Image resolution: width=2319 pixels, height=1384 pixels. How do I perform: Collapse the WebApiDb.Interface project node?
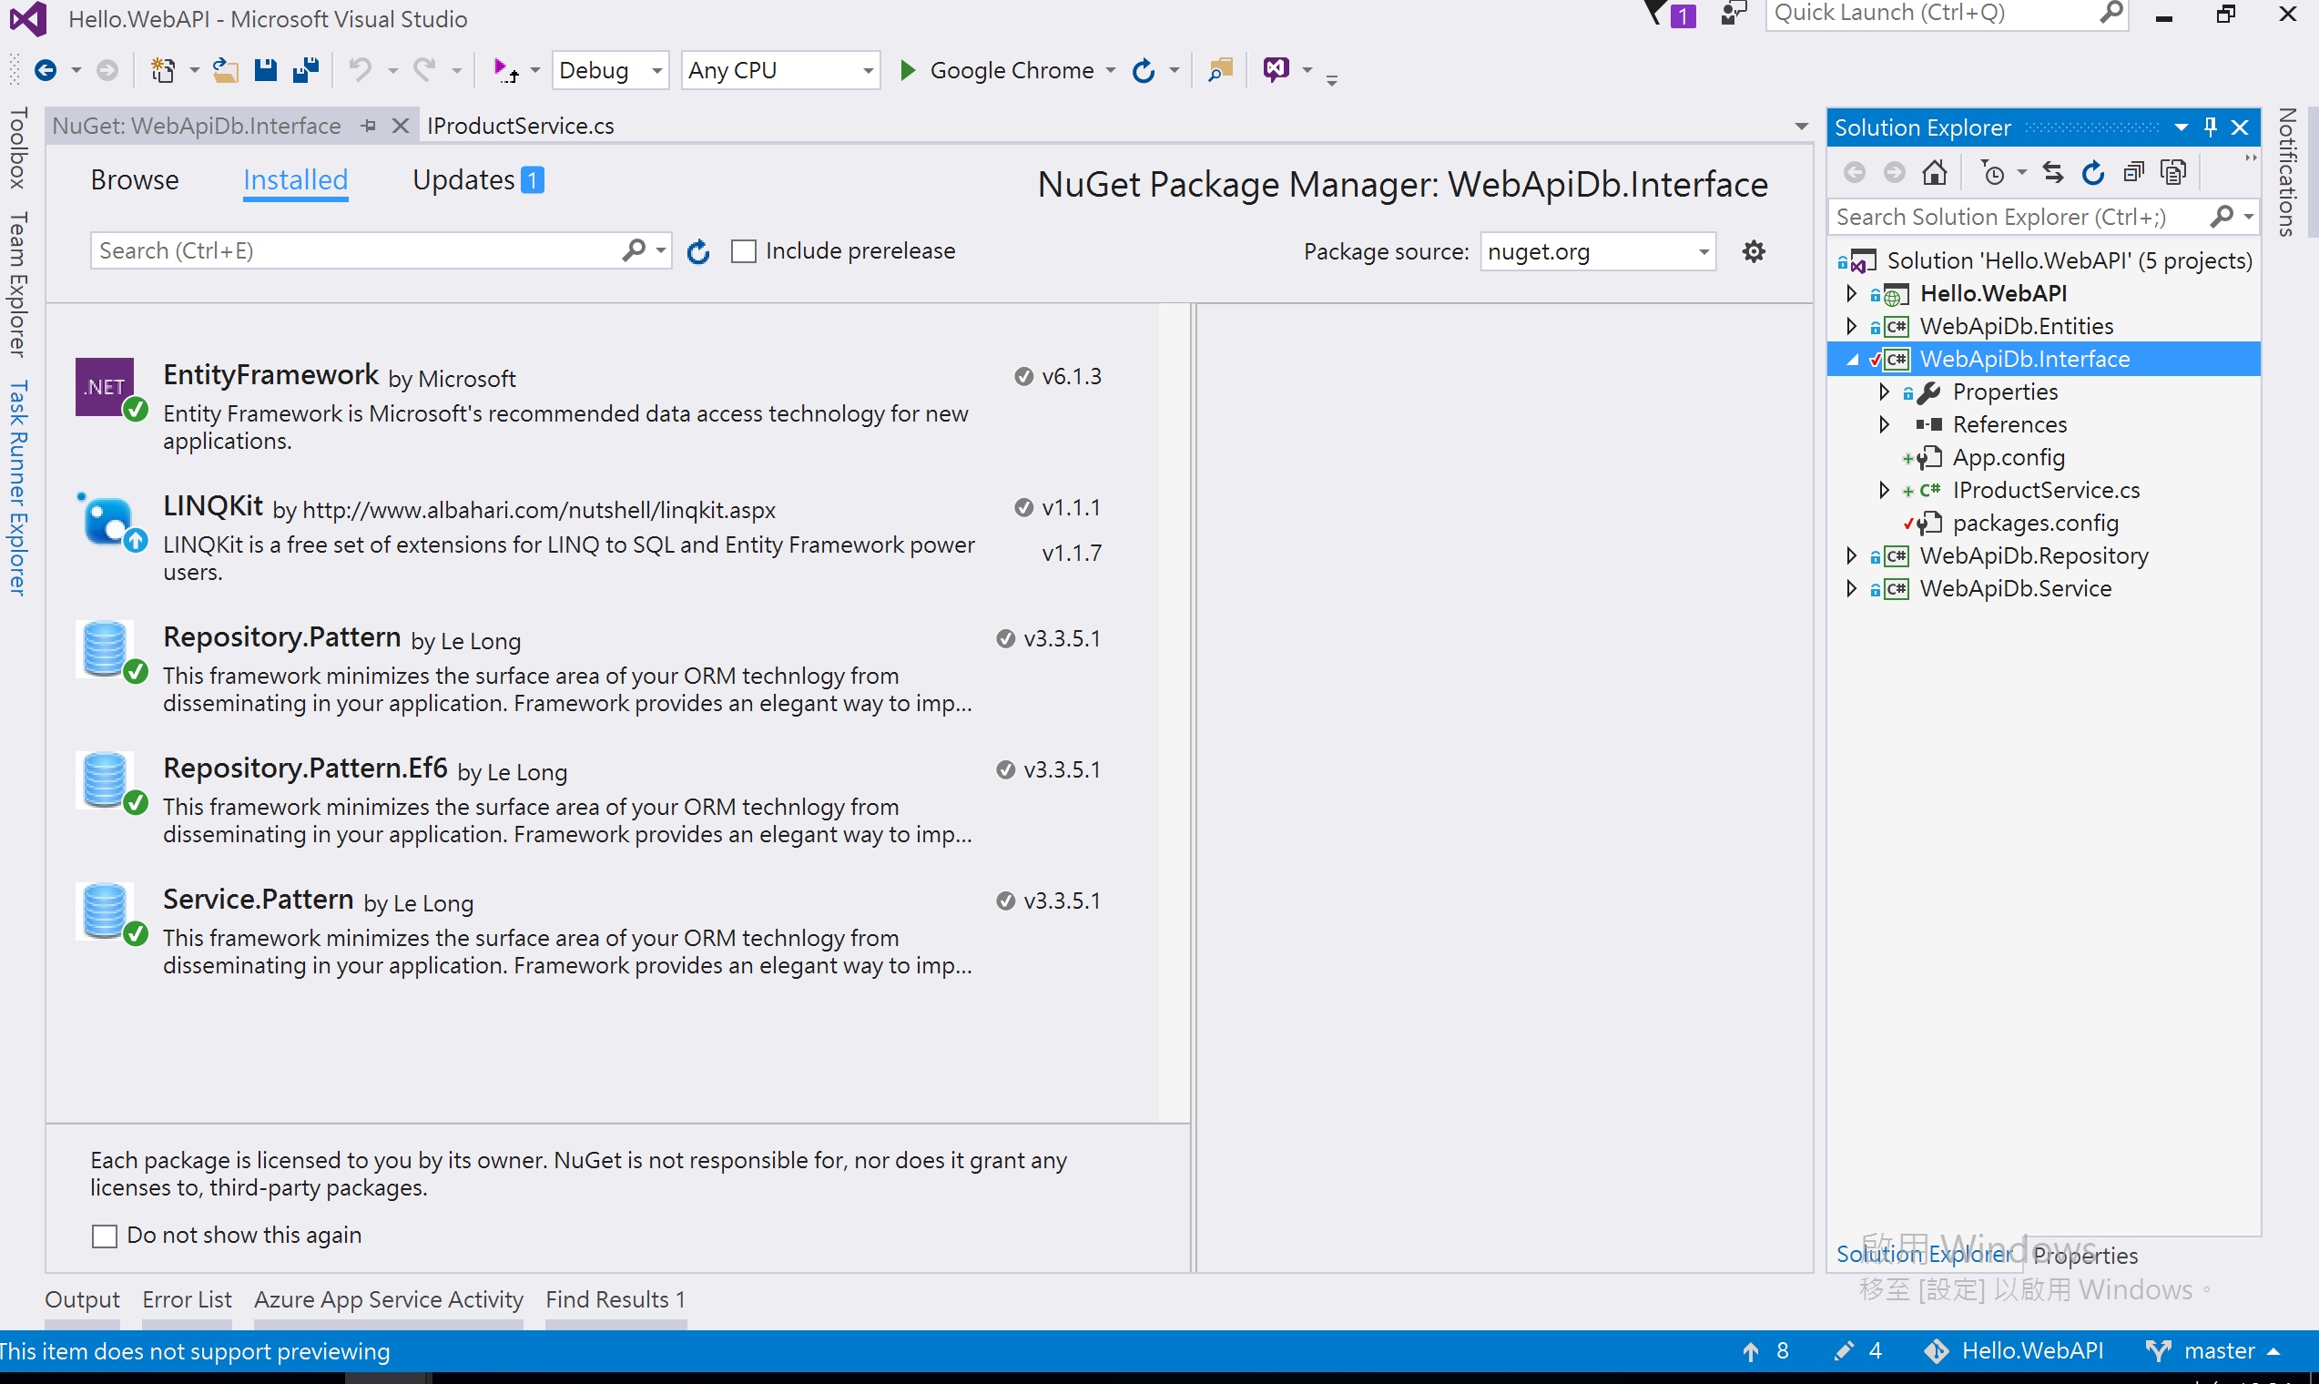click(x=1852, y=360)
